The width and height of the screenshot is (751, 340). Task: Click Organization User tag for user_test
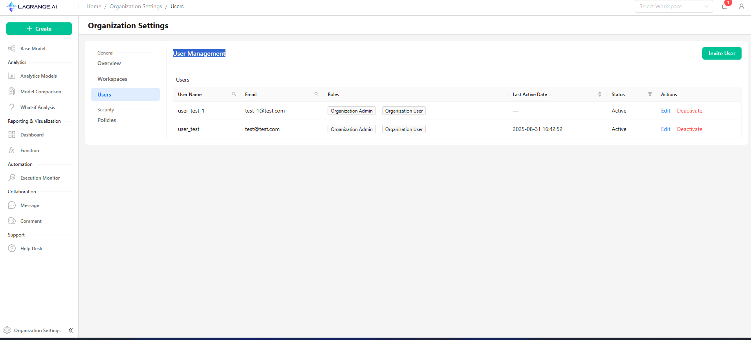coord(404,129)
